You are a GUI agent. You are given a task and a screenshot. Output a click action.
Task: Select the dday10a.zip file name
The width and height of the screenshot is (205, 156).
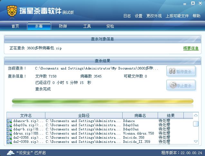click(x=28, y=125)
